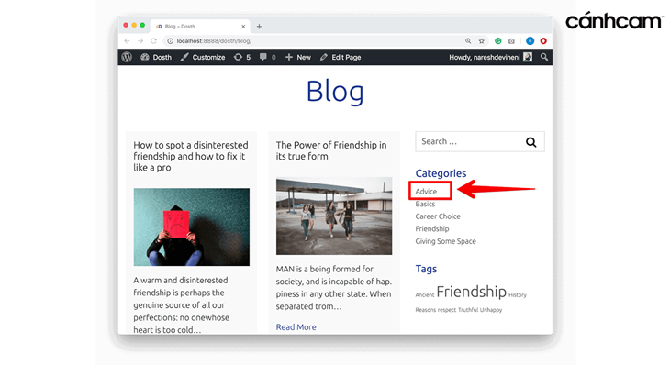Click the 'MAN is a being formed' excerpt
670x365 pixels.
334,288
